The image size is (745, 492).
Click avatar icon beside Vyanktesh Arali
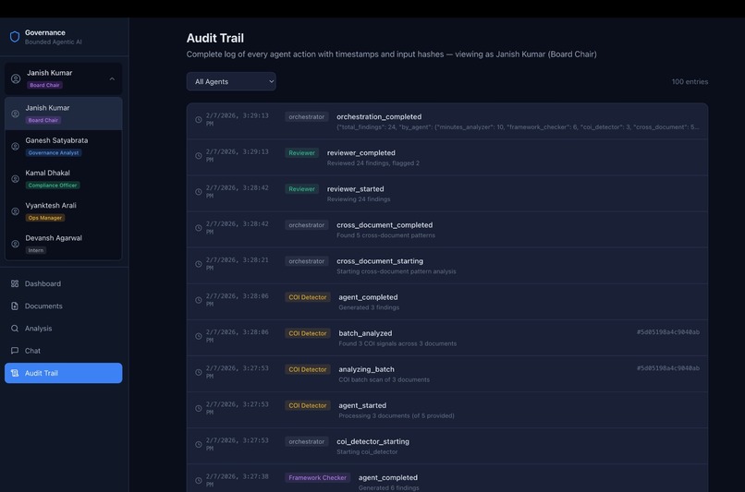pos(15,211)
